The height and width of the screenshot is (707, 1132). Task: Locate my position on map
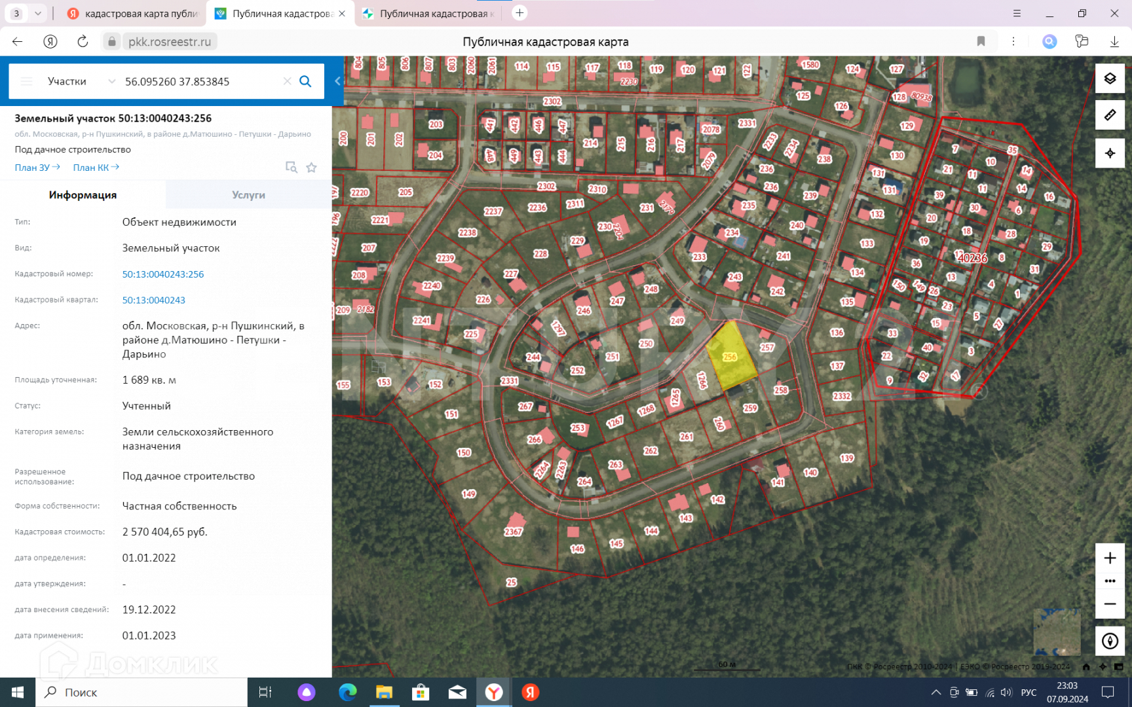1110,153
